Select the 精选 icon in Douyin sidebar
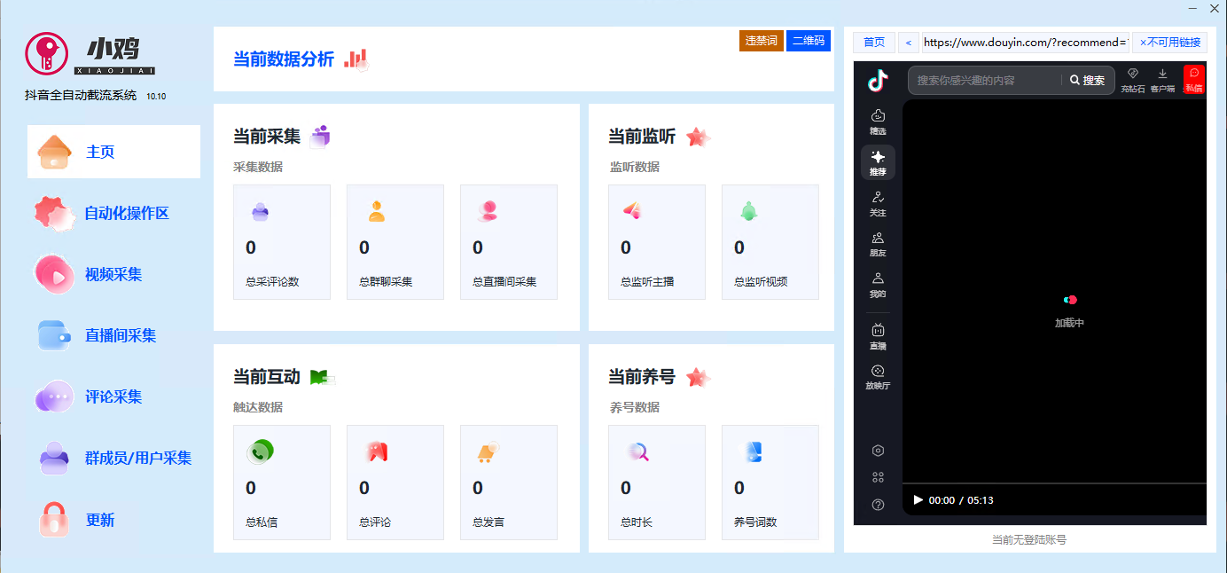Image resolution: width=1227 pixels, height=573 pixels. 877,121
